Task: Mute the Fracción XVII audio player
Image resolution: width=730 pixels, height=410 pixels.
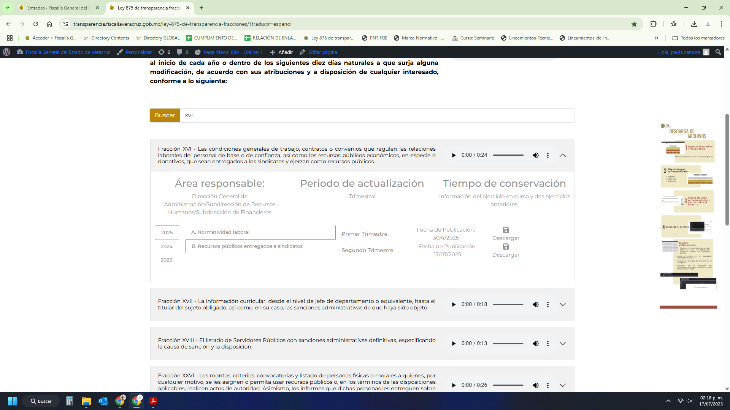Action: tap(535, 304)
